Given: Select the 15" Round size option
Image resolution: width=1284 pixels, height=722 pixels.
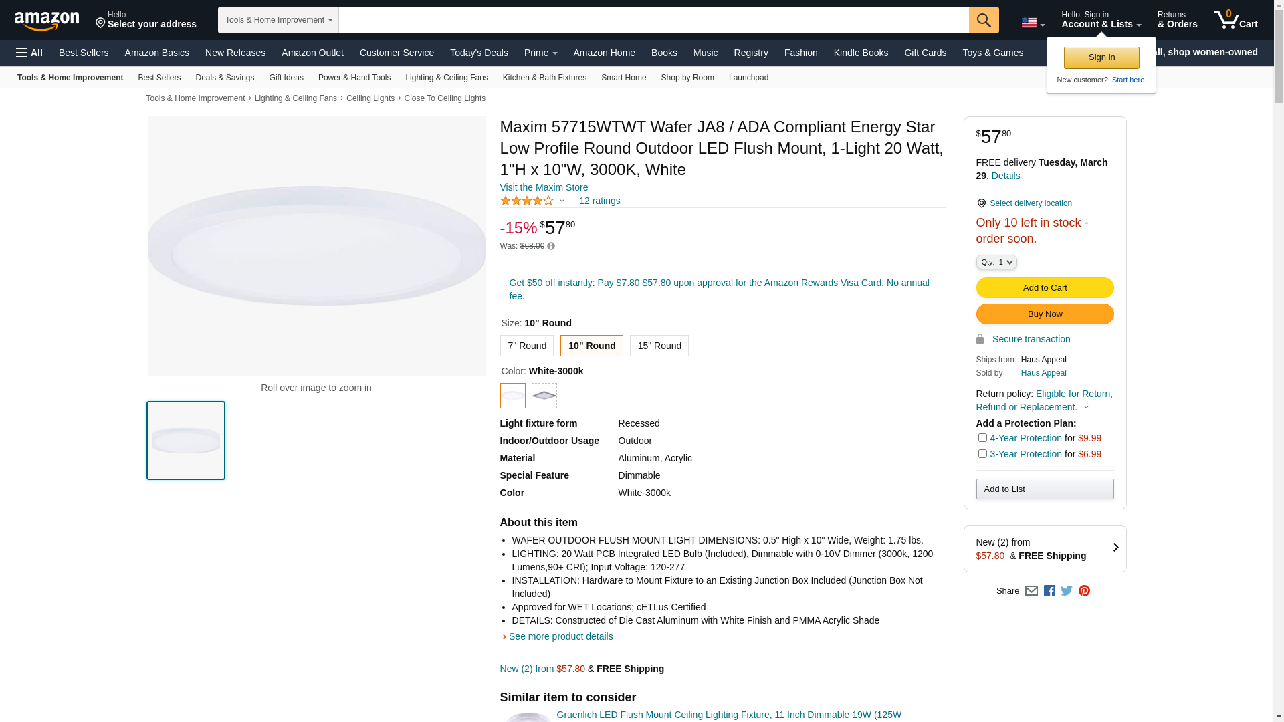Looking at the screenshot, I should click(x=659, y=346).
